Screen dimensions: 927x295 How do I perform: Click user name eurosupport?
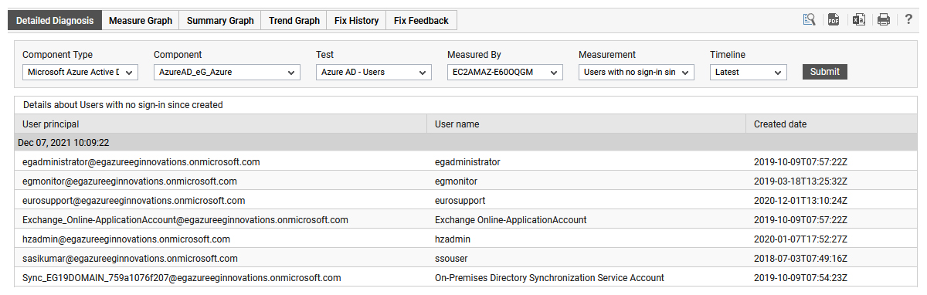(x=460, y=201)
